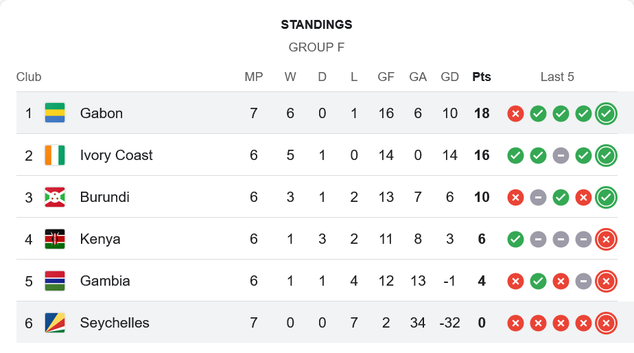This screenshot has height=353, width=634.
Task: Click Kenya's most recent loss icon
Action: click(x=606, y=239)
